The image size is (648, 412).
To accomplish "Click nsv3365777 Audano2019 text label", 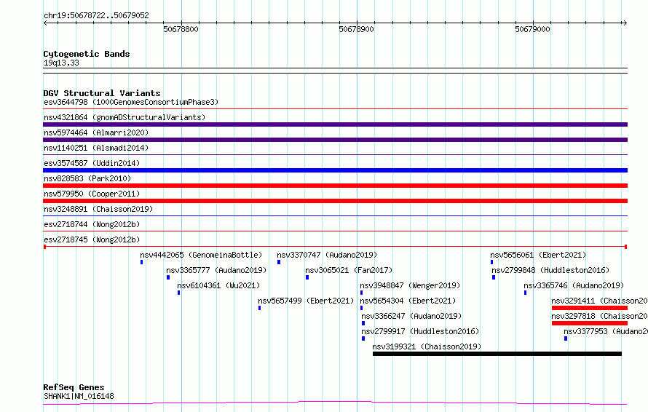I will (216, 270).
